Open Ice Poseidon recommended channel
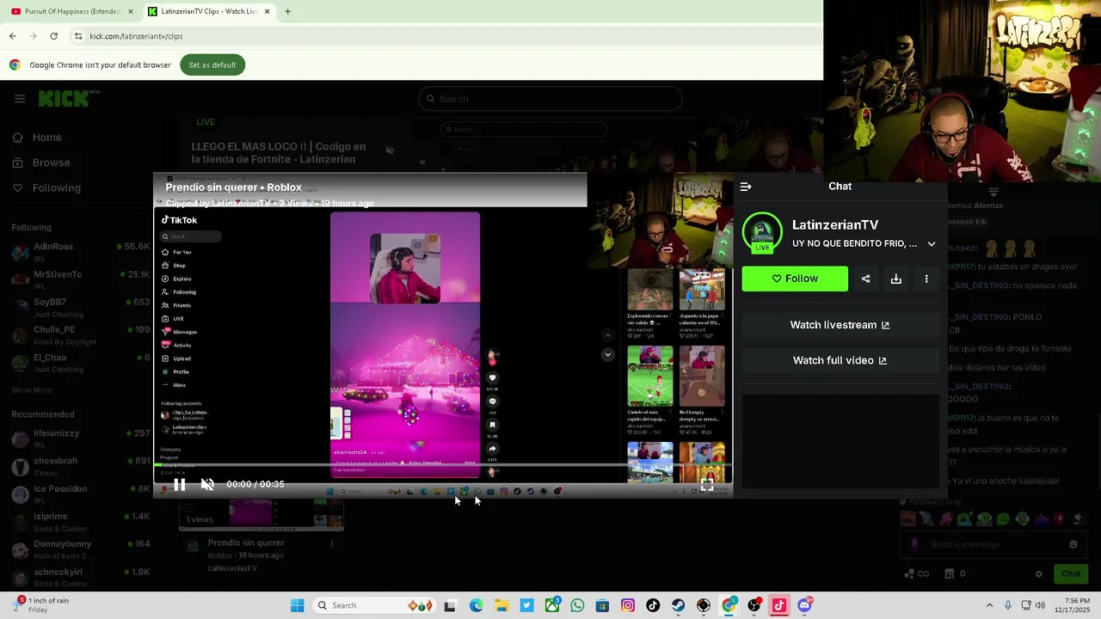The height and width of the screenshot is (619, 1101). (x=80, y=493)
